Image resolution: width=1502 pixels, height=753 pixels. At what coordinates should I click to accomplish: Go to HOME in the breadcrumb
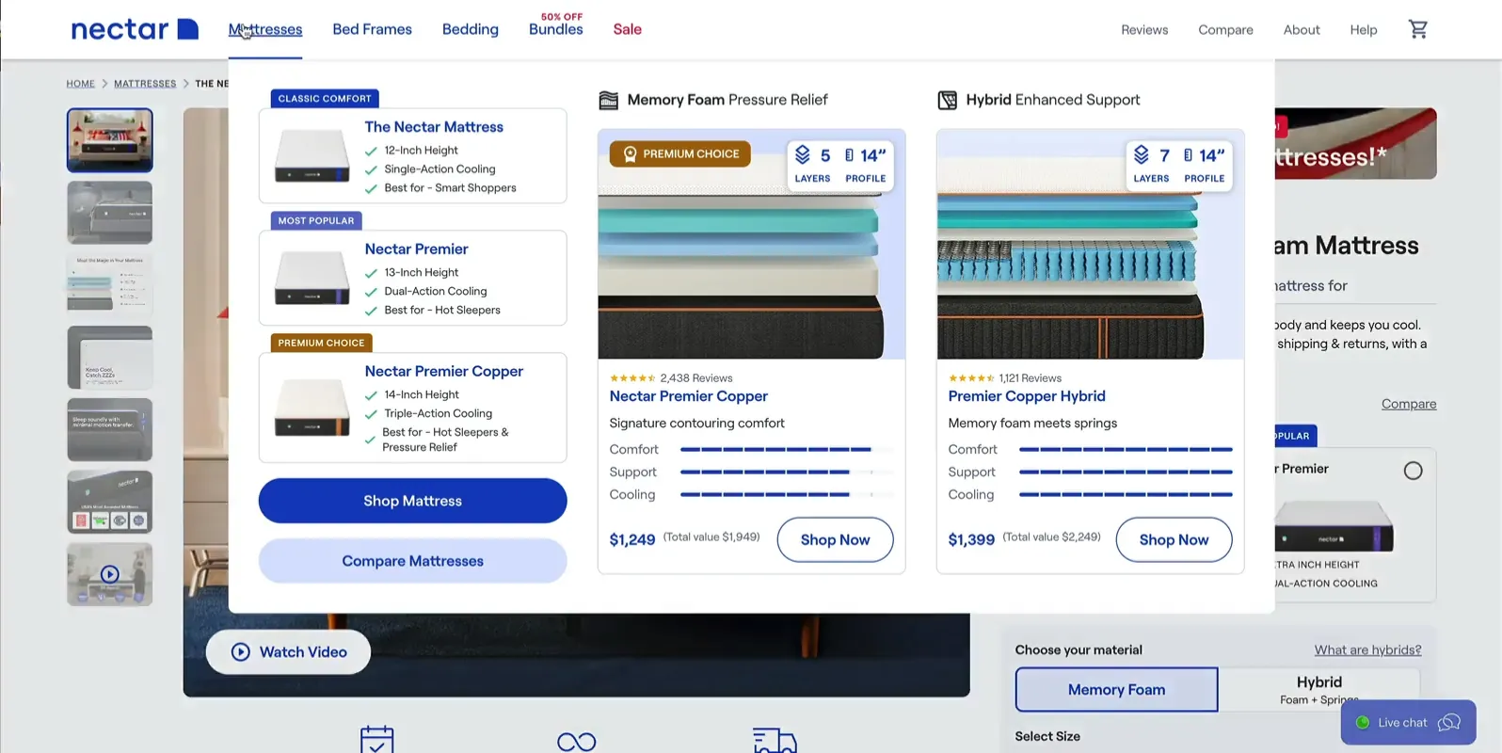coord(80,84)
